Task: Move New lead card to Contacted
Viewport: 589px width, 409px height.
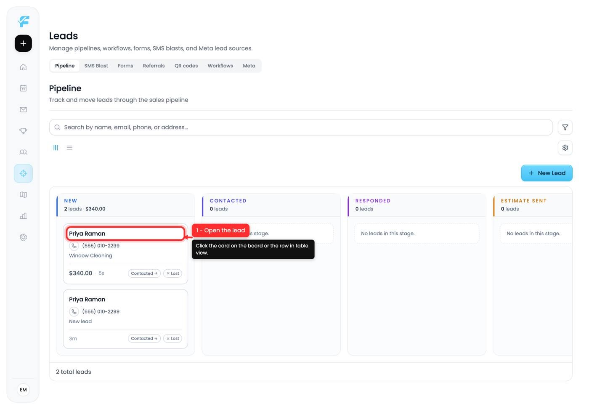Action: [144, 338]
